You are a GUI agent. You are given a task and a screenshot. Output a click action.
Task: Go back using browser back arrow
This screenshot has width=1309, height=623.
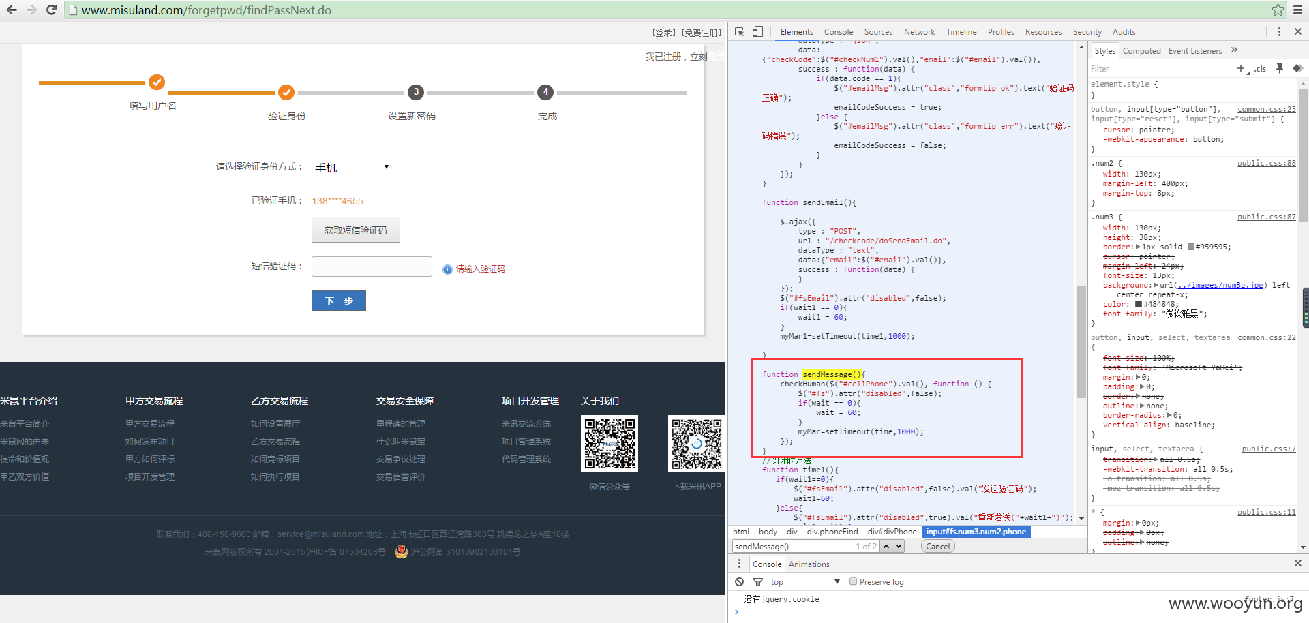12,10
